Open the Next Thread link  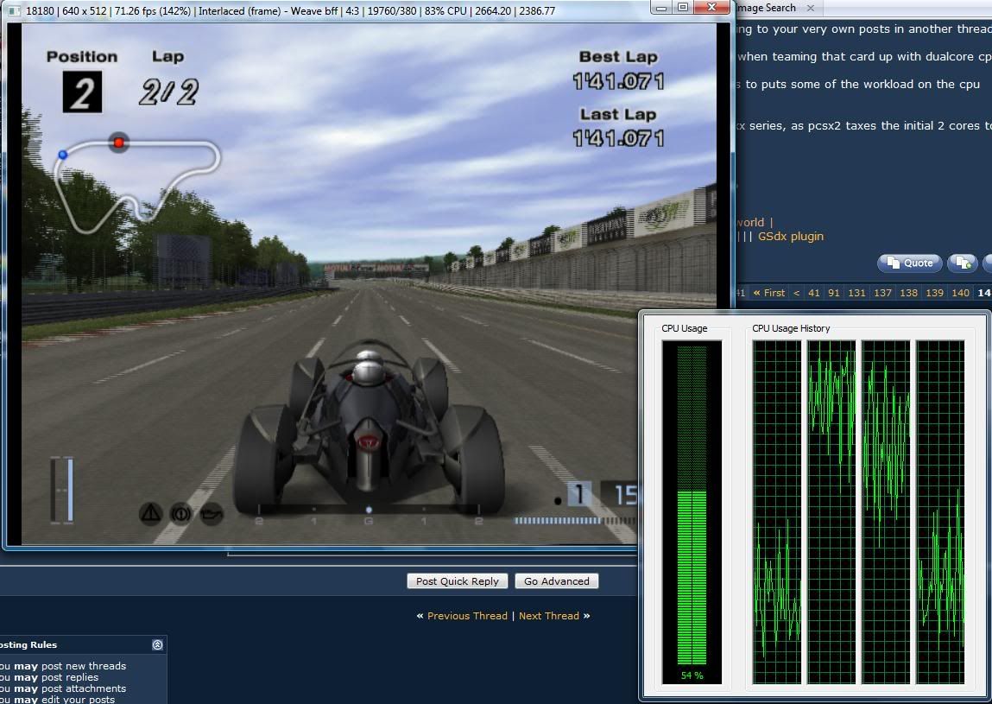click(x=549, y=616)
